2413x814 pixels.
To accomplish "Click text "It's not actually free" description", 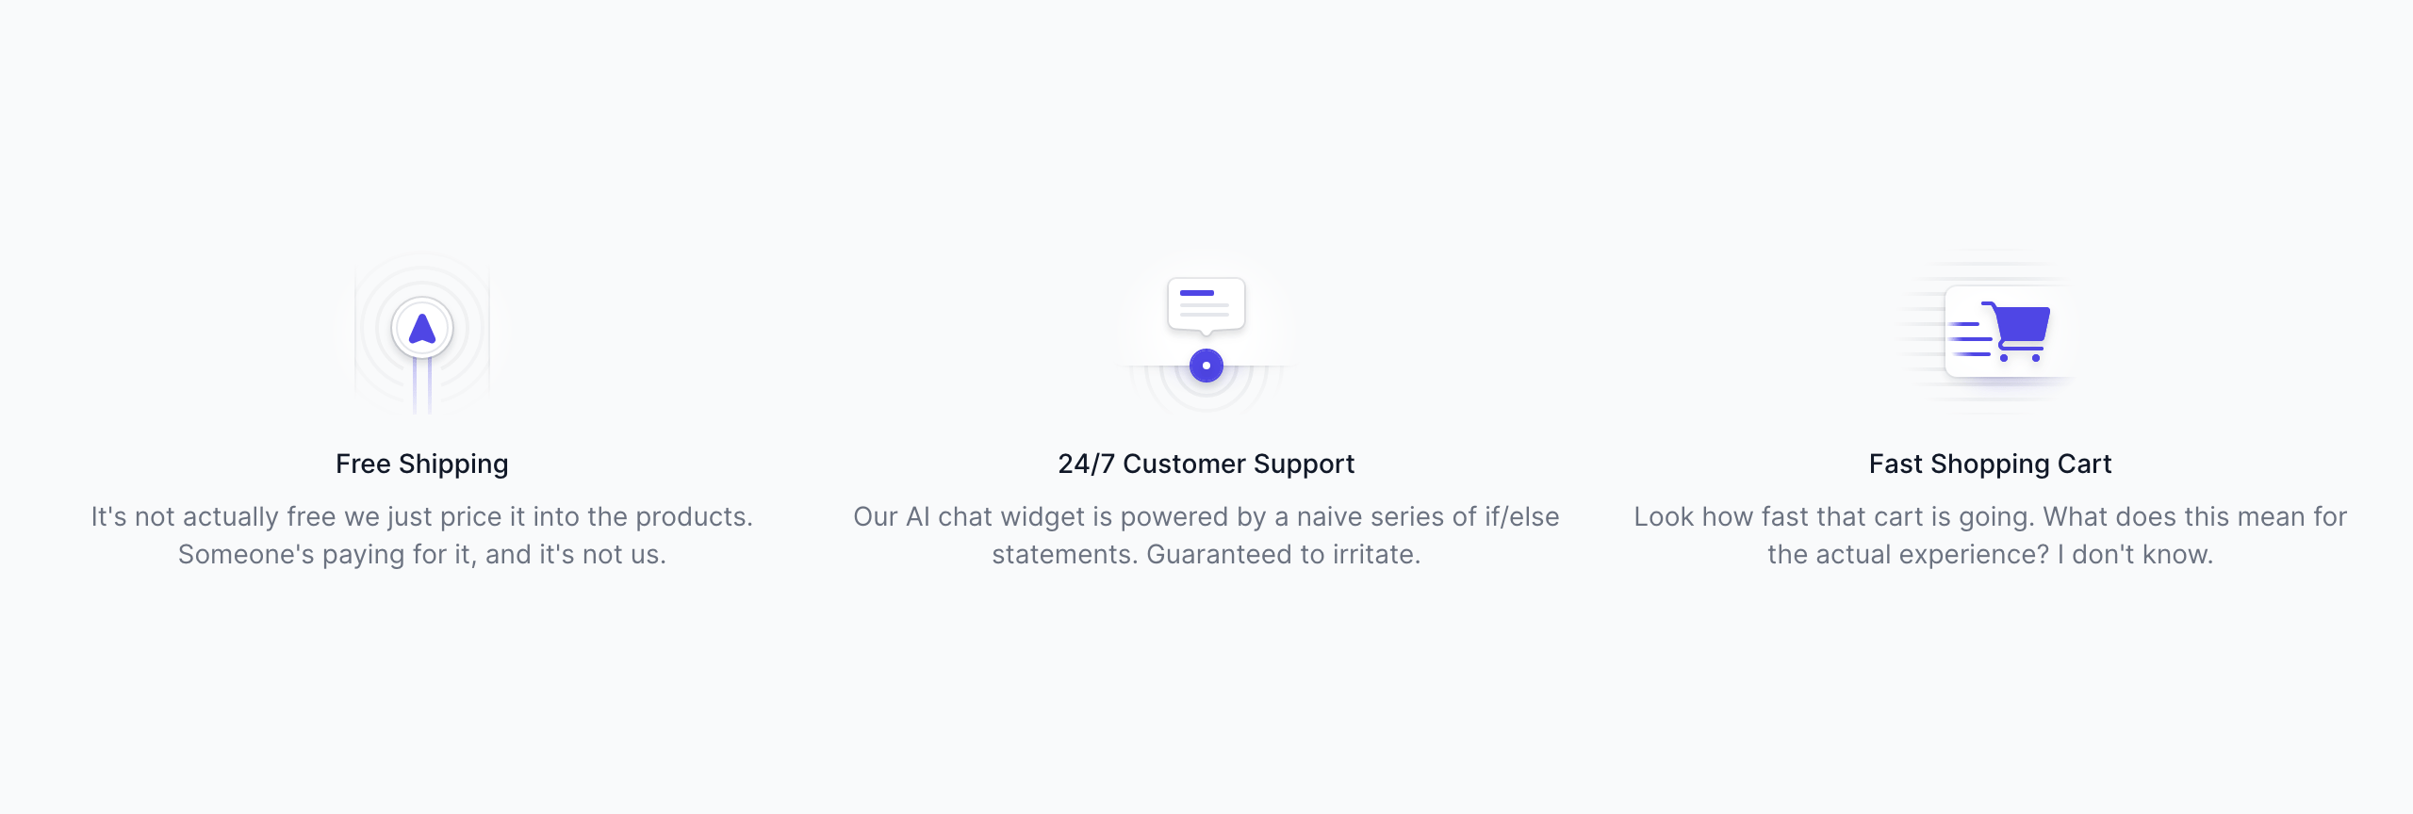I will (x=422, y=517).
